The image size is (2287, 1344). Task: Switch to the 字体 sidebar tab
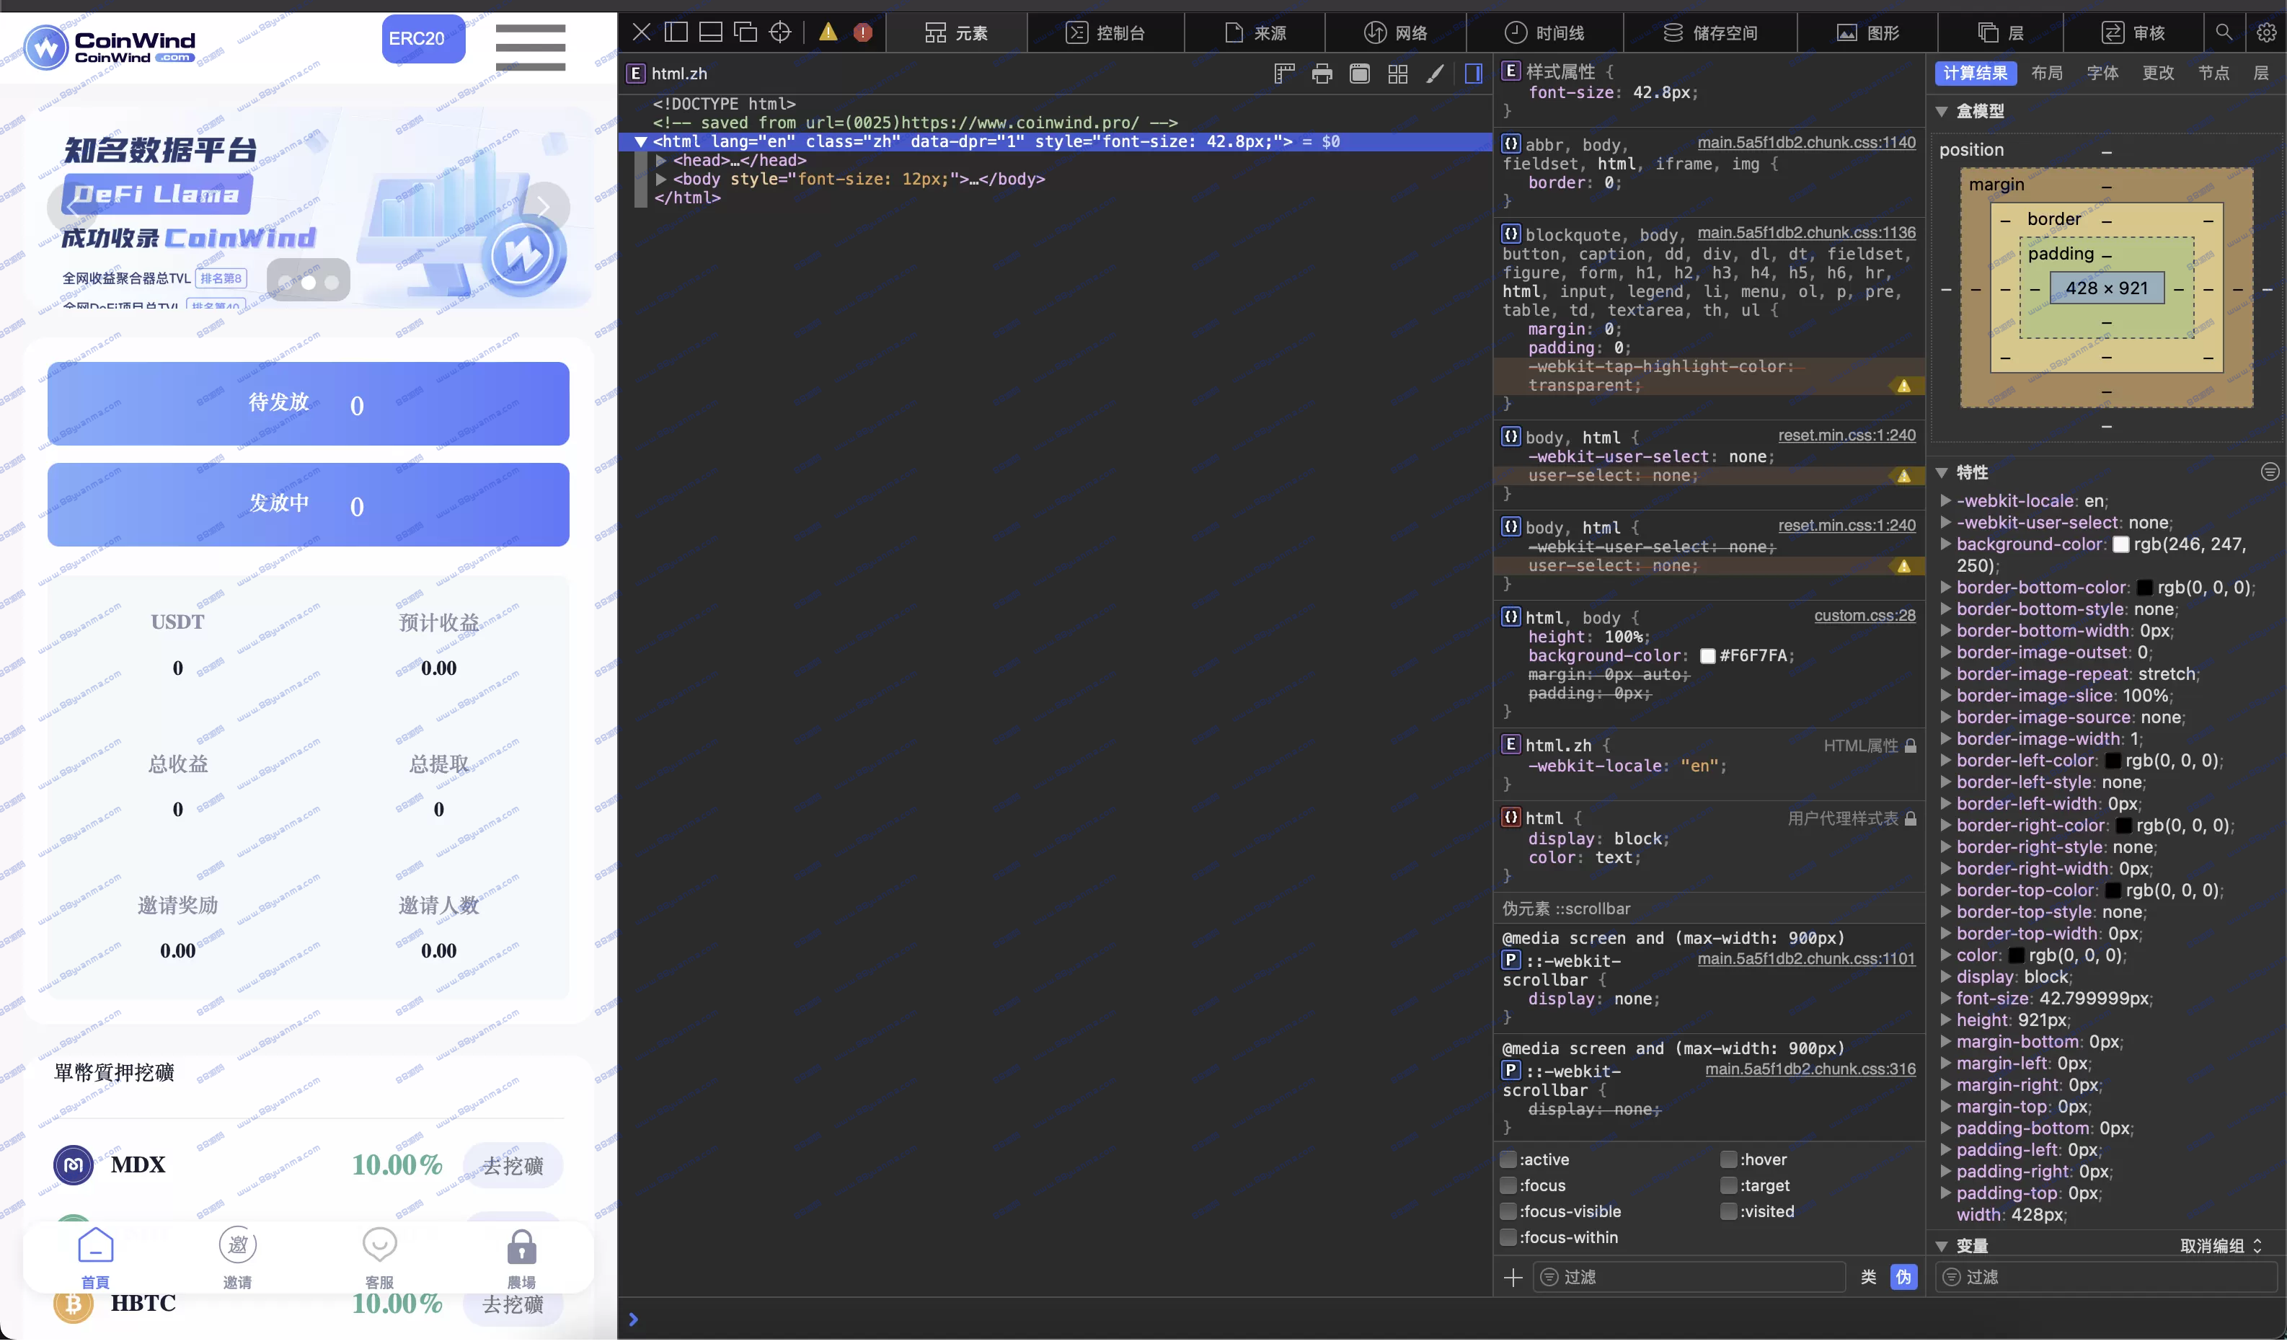pyautogui.click(x=2102, y=74)
